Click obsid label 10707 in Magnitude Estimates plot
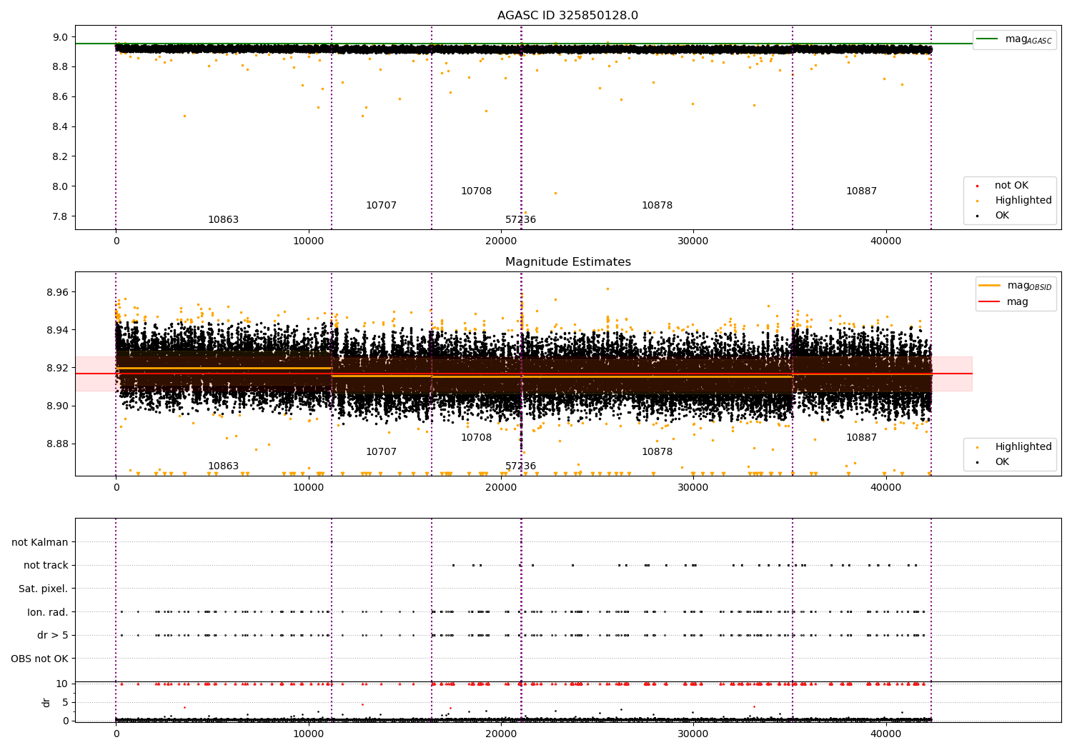Screen dimensions: 1072x750 [x=381, y=452]
